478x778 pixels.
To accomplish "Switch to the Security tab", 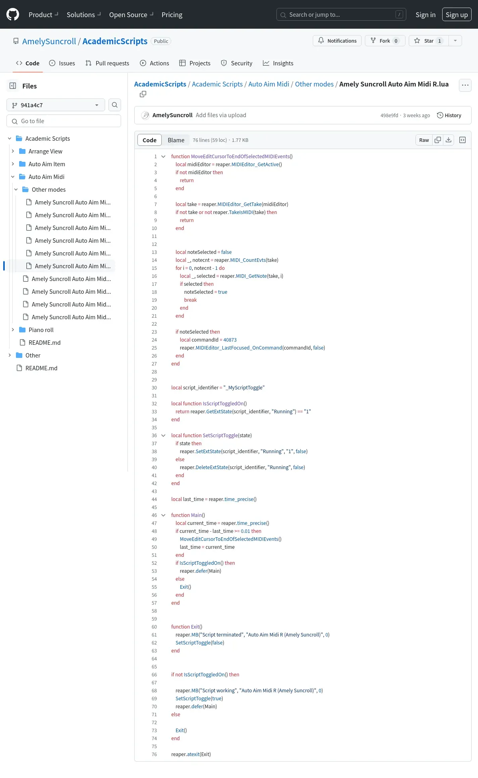I will pyautogui.click(x=237, y=63).
